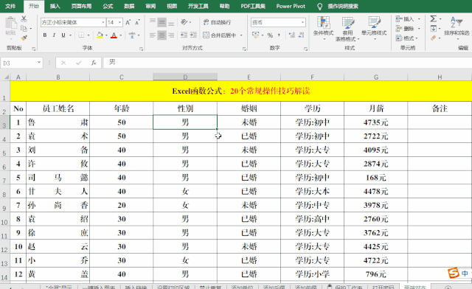Open the Alignment group dialog launcher
Viewport: 472px width, 289px height.
click(244, 49)
